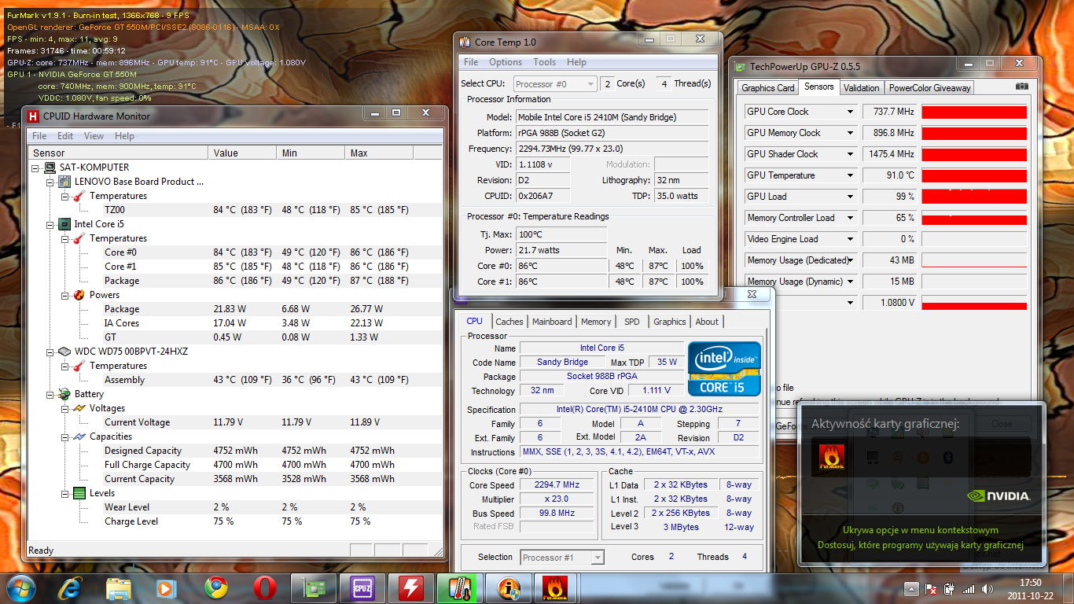
Task: Open Action Center flag icon
Action: (x=931, y=588)
